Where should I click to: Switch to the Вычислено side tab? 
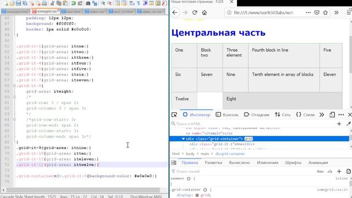(239, 163)
